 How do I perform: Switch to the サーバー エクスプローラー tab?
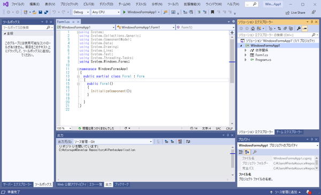pos(18,184)
